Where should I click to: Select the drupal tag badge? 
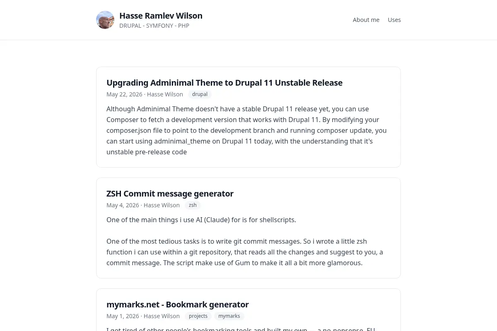click(x=200, y=94)
